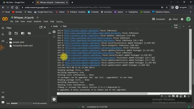Click the horizontal output scrollbar
This screenshot has width=194, height=109.
(x=103, y=94)
